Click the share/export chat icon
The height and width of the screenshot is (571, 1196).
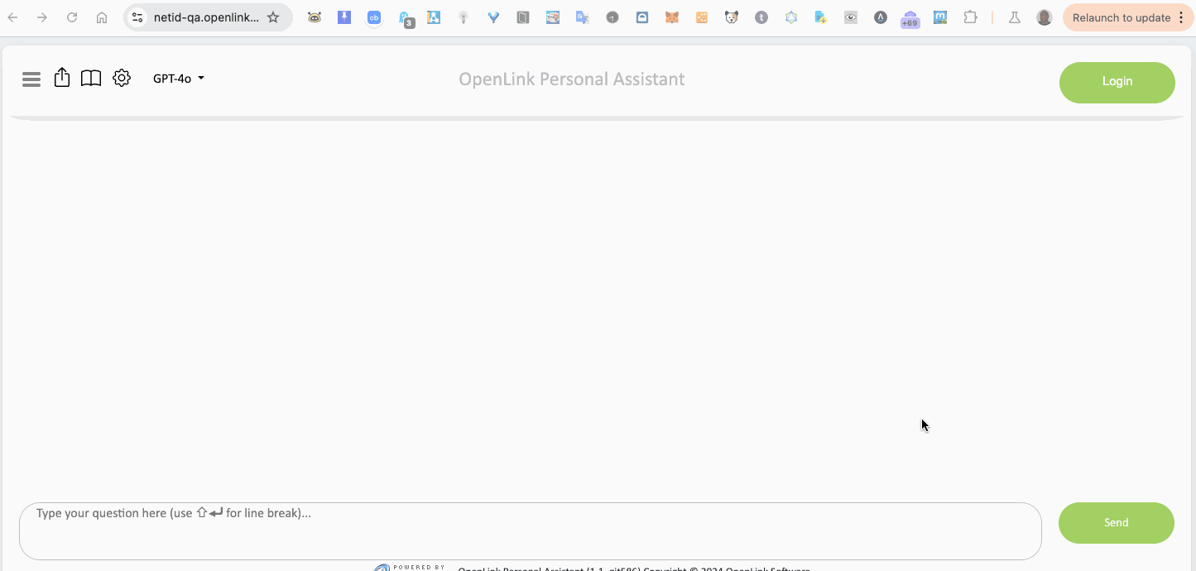click(62, 78)
